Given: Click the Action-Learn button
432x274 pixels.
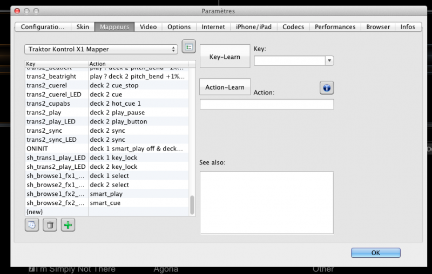Looking at the screenshot, I should coord(225,87).
